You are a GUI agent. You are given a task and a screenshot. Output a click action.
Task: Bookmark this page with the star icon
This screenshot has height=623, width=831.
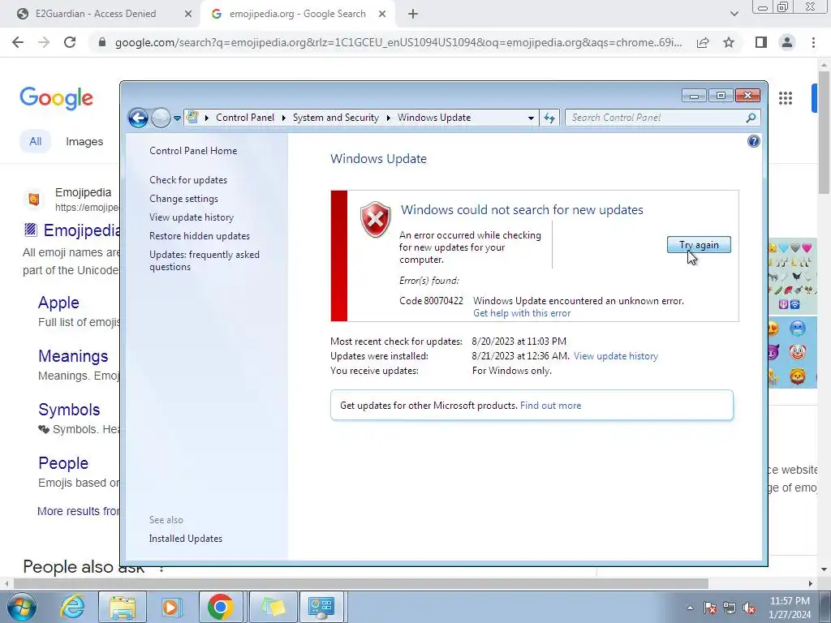tap(729, 42)
